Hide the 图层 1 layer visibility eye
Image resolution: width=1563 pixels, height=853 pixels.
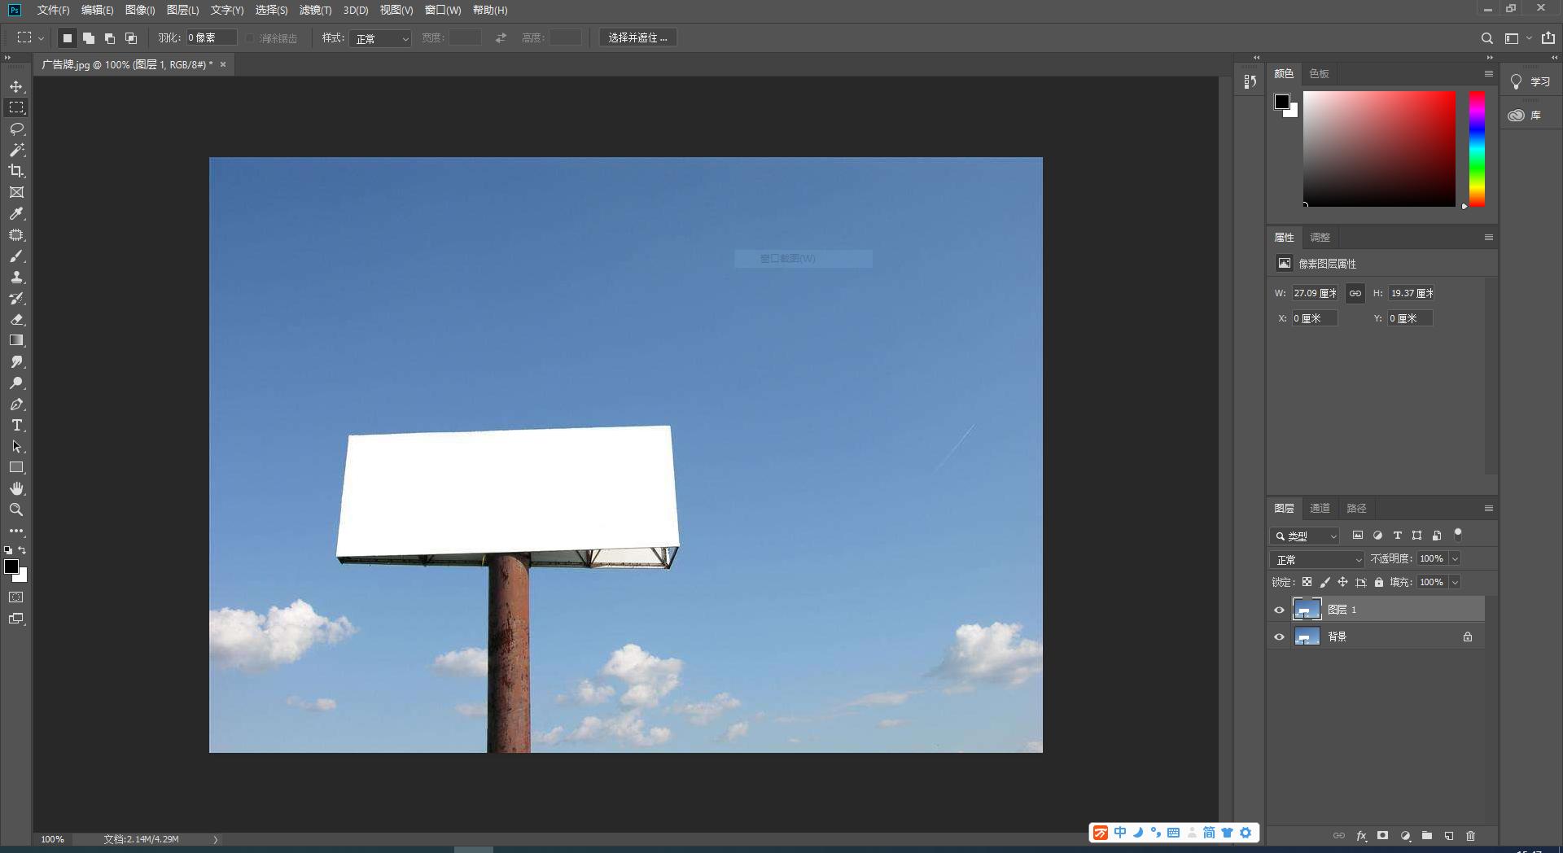[1280, 609]
